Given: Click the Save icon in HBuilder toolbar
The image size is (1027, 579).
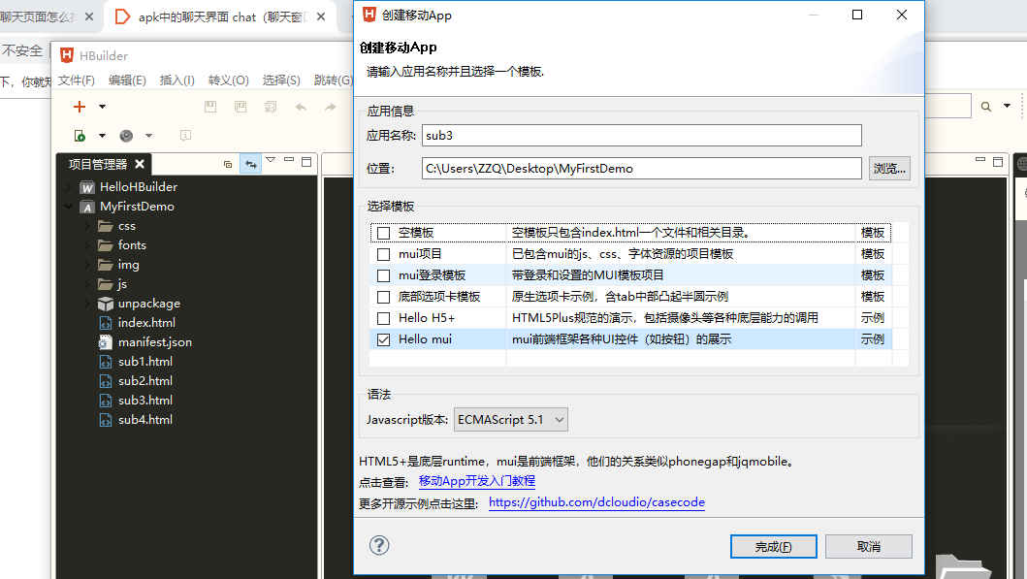Looking at the screenshot, I should tap(210, 107).
